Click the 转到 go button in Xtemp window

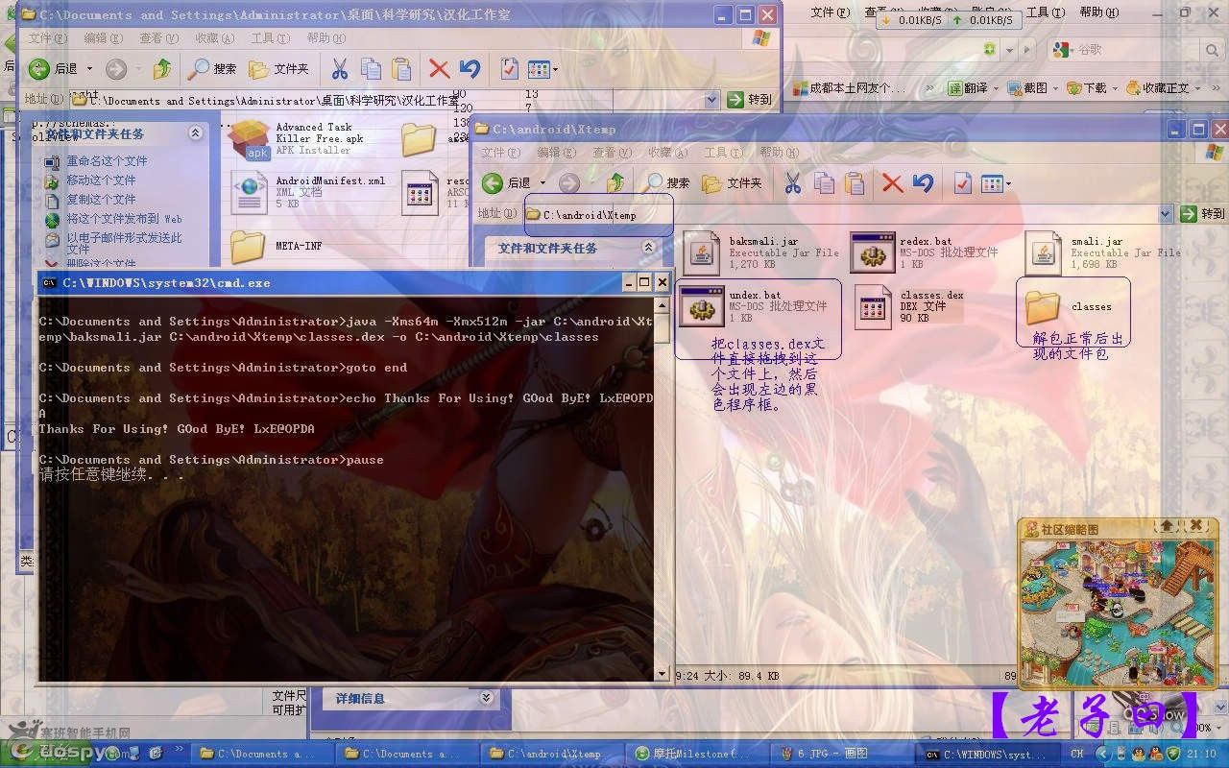(x=1203, y=214)
